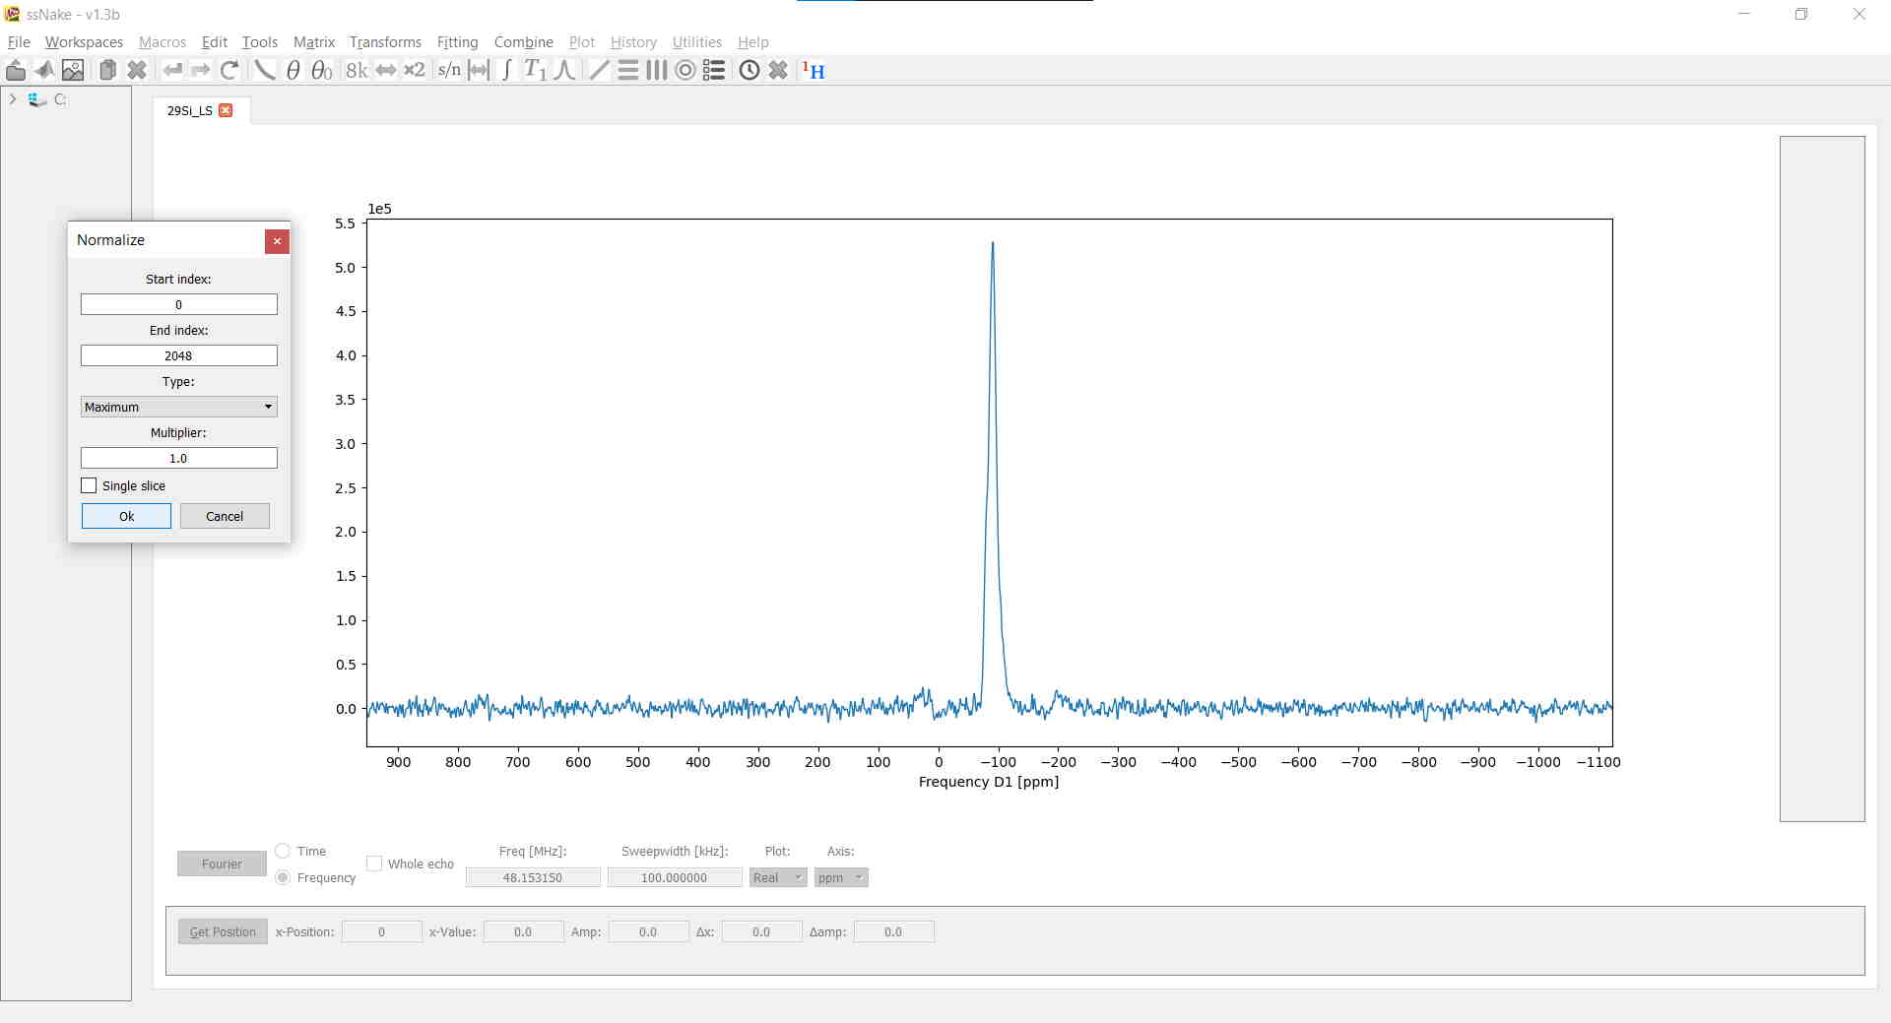Click the clear undo list X icon

pos(778,70)
